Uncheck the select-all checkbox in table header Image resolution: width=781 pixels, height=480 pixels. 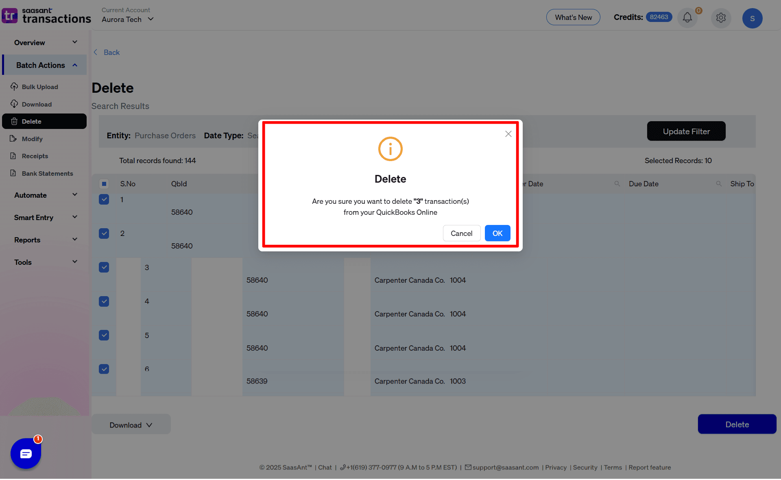104,184
